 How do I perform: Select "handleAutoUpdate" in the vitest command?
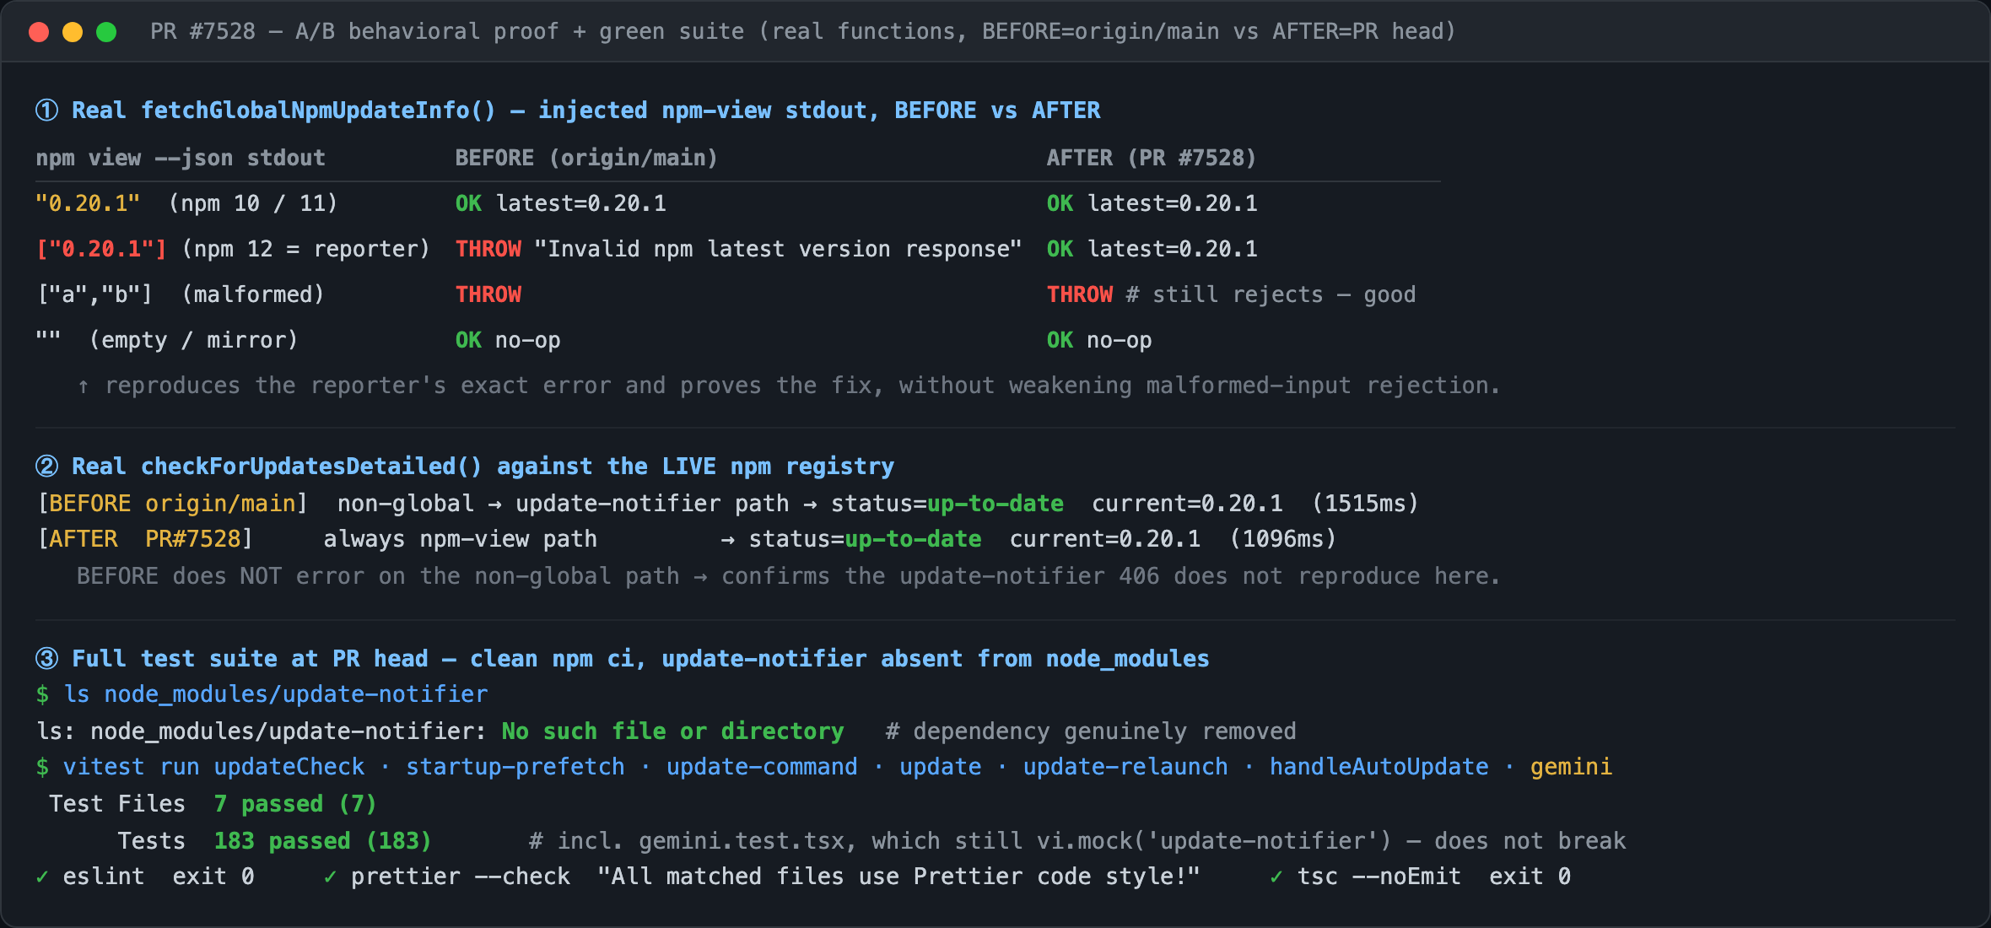coord(1379,767)
